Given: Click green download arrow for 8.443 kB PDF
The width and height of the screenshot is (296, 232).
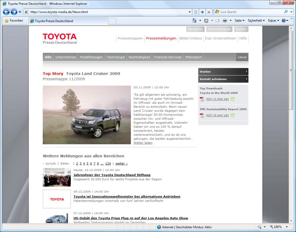Looking at the screenshot, I should [233, 115].
